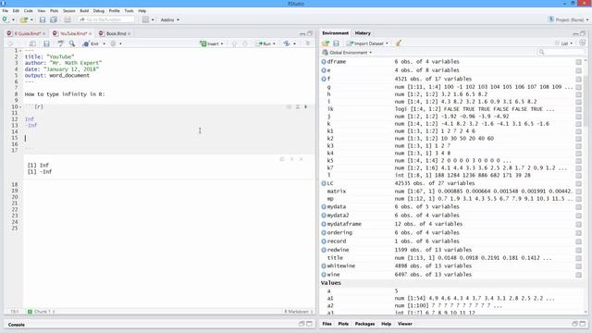This screenshot has width=592, height=333.
Task: Switch to the History tab
Action: [363, 33]
